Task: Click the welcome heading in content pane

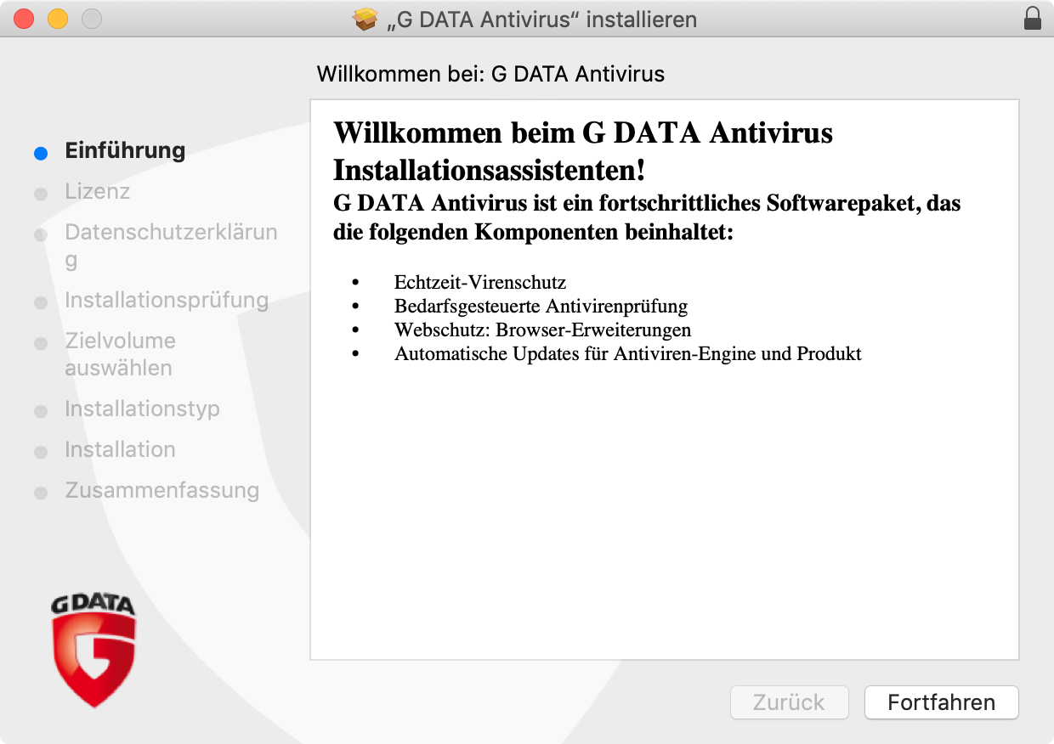Action: tap(582, 151)
